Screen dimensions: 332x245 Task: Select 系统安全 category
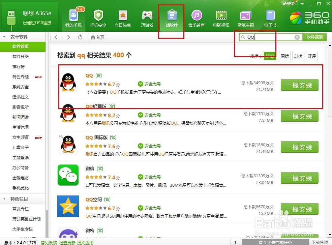coord(21,87)
